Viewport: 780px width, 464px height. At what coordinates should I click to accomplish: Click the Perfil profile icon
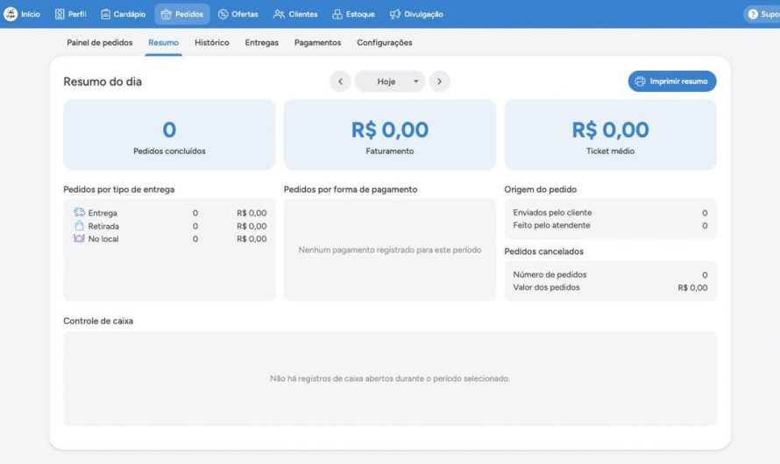point(60,14)
